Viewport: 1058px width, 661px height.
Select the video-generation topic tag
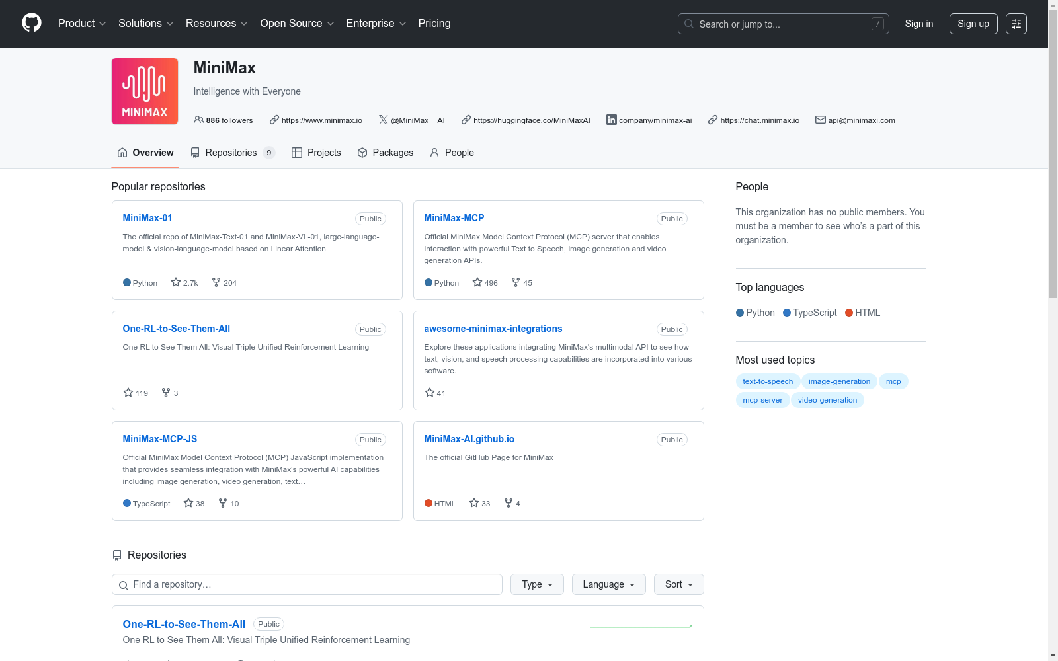(x=827, y=400)
